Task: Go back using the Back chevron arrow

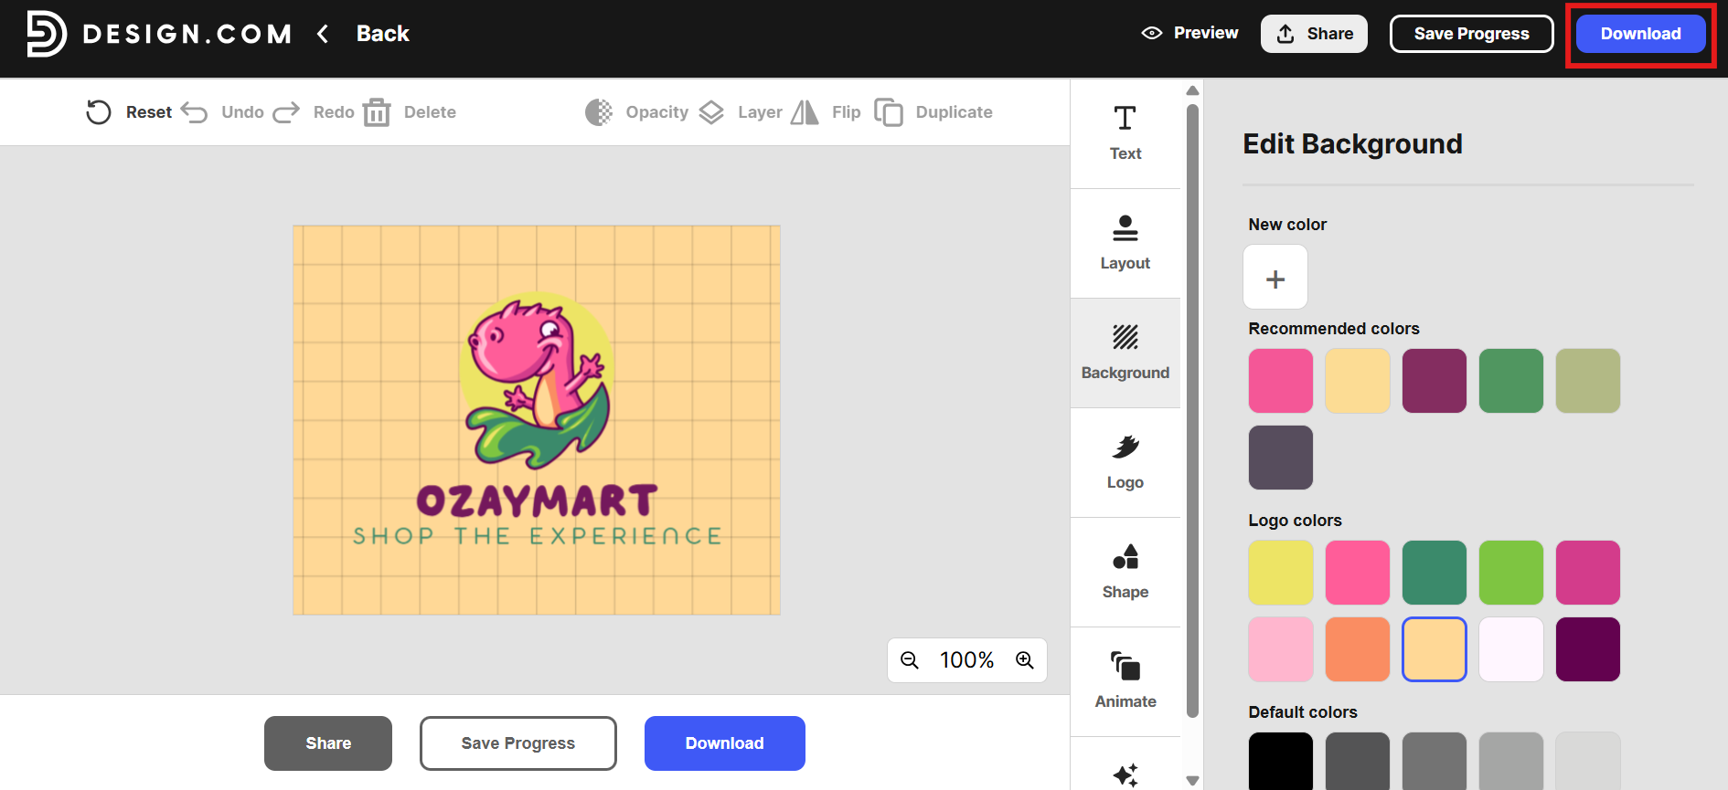Action: pyautogui.click(x=323, y=34)
